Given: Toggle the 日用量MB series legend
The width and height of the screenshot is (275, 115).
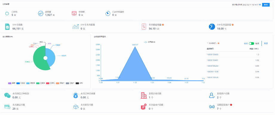Looking at the screenshot, I should 149,42.
